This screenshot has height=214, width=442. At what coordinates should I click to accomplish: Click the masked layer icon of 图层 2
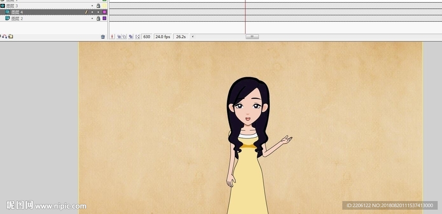(8, 18)
